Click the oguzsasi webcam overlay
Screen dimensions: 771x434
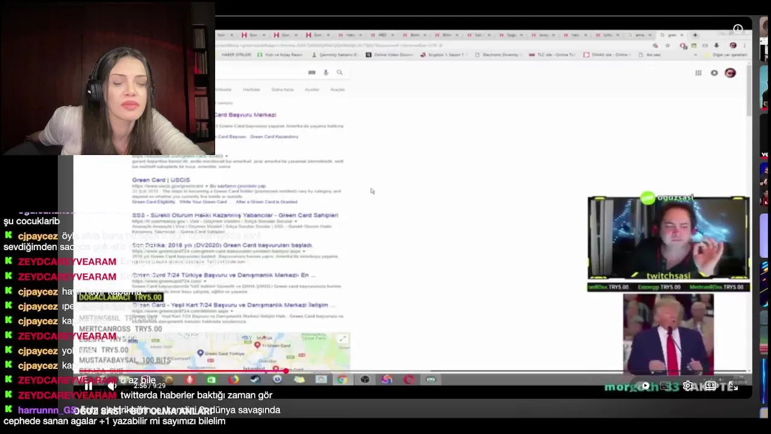tap(669, 239)
